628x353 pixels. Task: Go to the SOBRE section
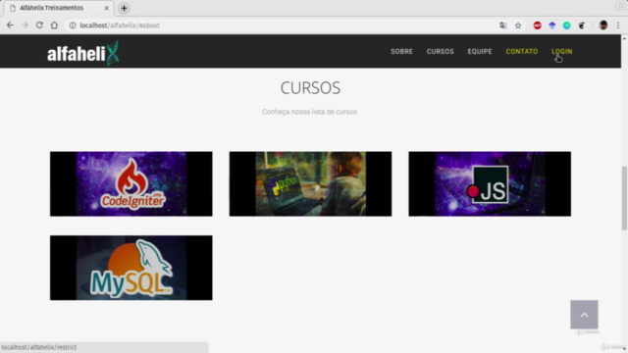pos(401,52)
